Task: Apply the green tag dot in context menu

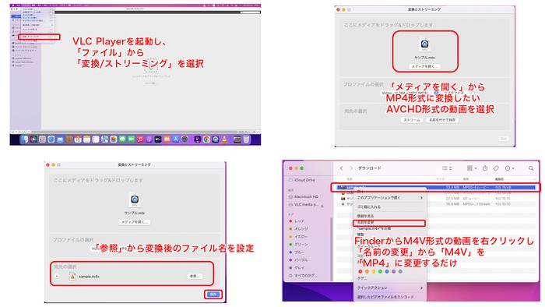Action: point(380,271)
